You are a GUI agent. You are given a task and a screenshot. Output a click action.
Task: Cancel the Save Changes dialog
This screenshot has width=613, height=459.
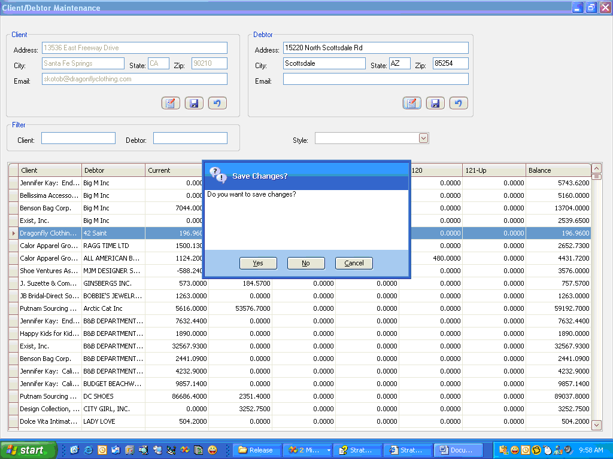click(x=354, y=263)
